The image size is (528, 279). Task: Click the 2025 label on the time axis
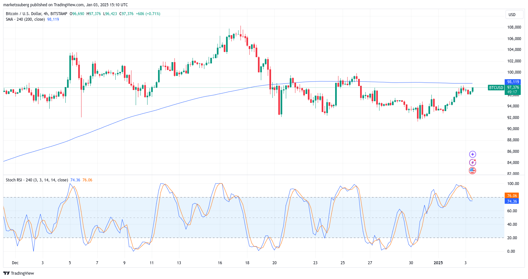coord(438,263)
